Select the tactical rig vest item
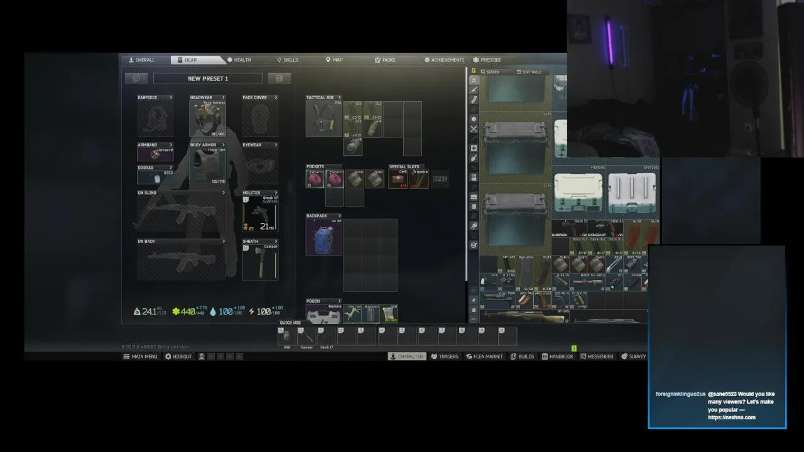The width and height of the screenshot is (804, 452). pyautogui.click(x=324, y=119)
